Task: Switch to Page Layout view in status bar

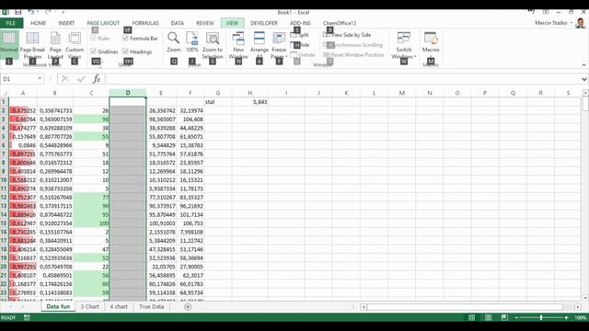Action: pyautogui.click(x=488, y=318)
